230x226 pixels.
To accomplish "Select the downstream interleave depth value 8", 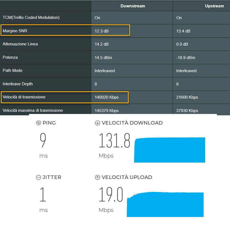I will [x=96, y=84].
